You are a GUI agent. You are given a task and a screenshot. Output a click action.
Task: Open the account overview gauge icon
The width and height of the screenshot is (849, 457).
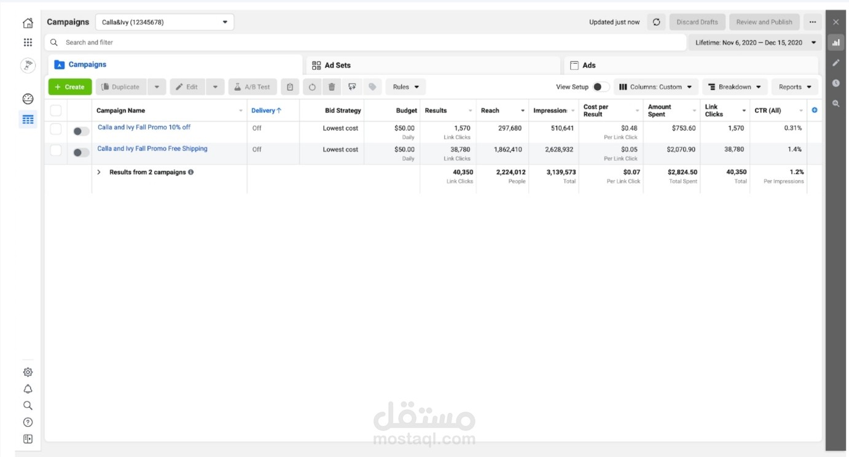pos(28,99)
